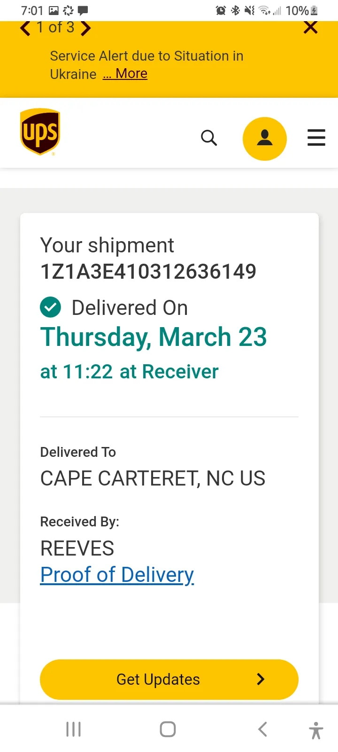This screenshot has width=338, height=752.
Task: Open the Proof of Delivery link
Action: click(x=117, y=575)
